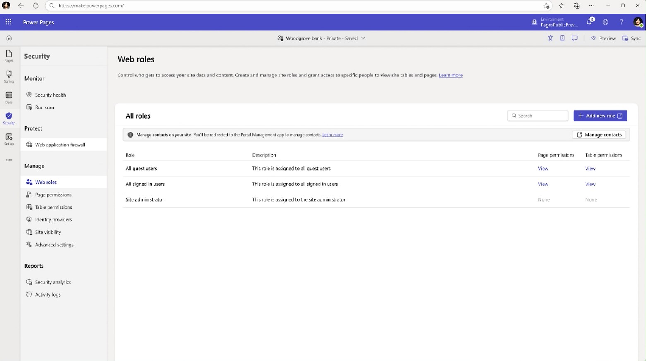Screen dimensions: 646x361
Task: View page permissions for All guest users
Action: tap(543, 169)
